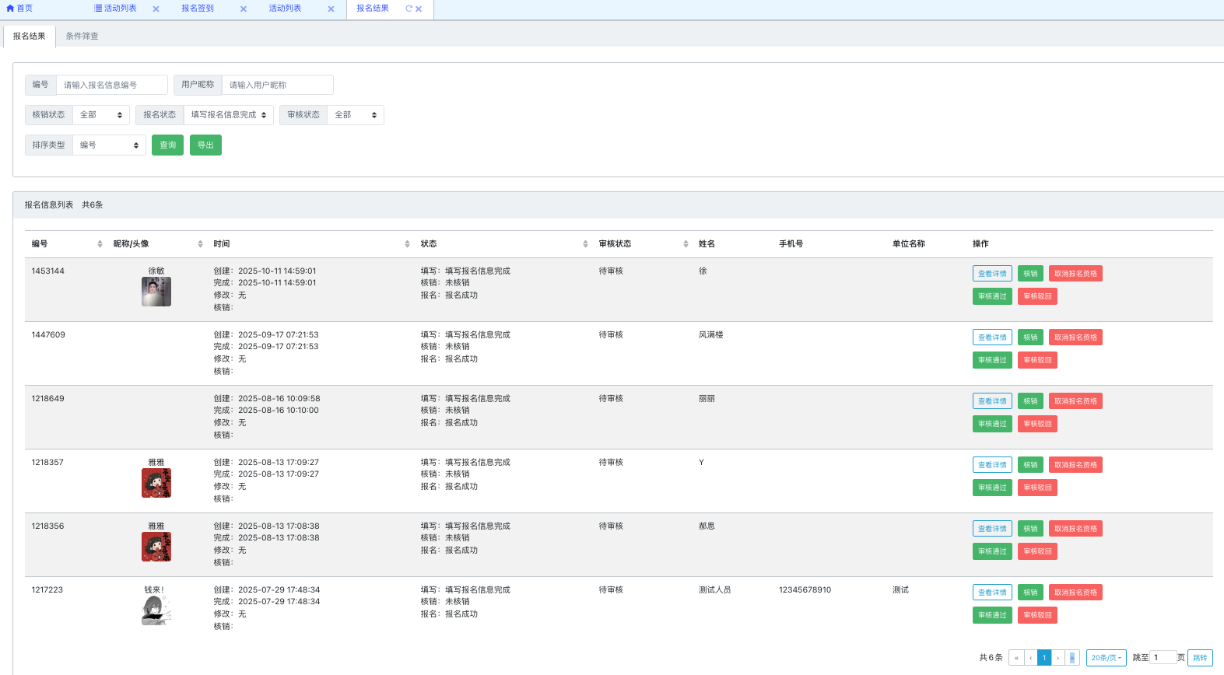Click 查看详情 for record 1453144
Viewport: 1224px width, 675px height.
(x=992, y=274)
